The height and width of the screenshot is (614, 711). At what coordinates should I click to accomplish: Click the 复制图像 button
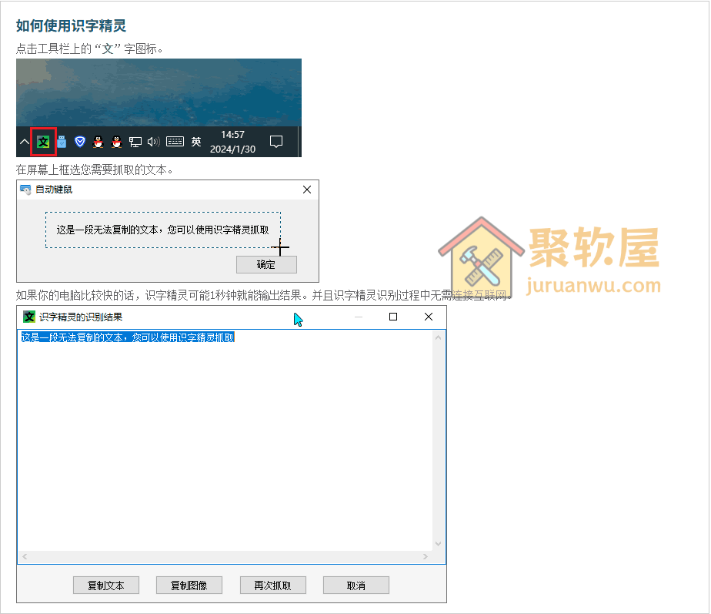(189, 585)
